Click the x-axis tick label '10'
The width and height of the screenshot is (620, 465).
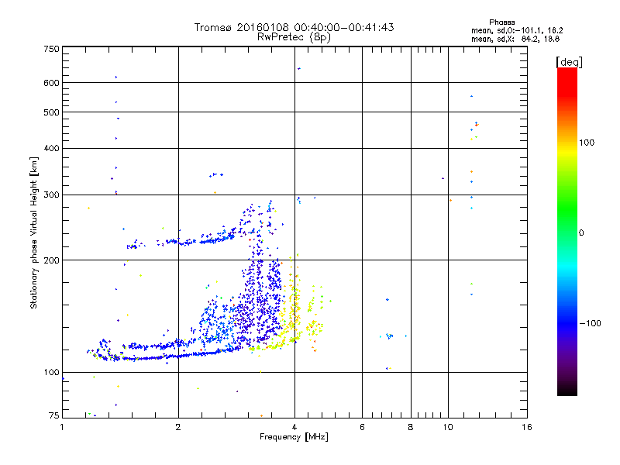tap(448, 427)
